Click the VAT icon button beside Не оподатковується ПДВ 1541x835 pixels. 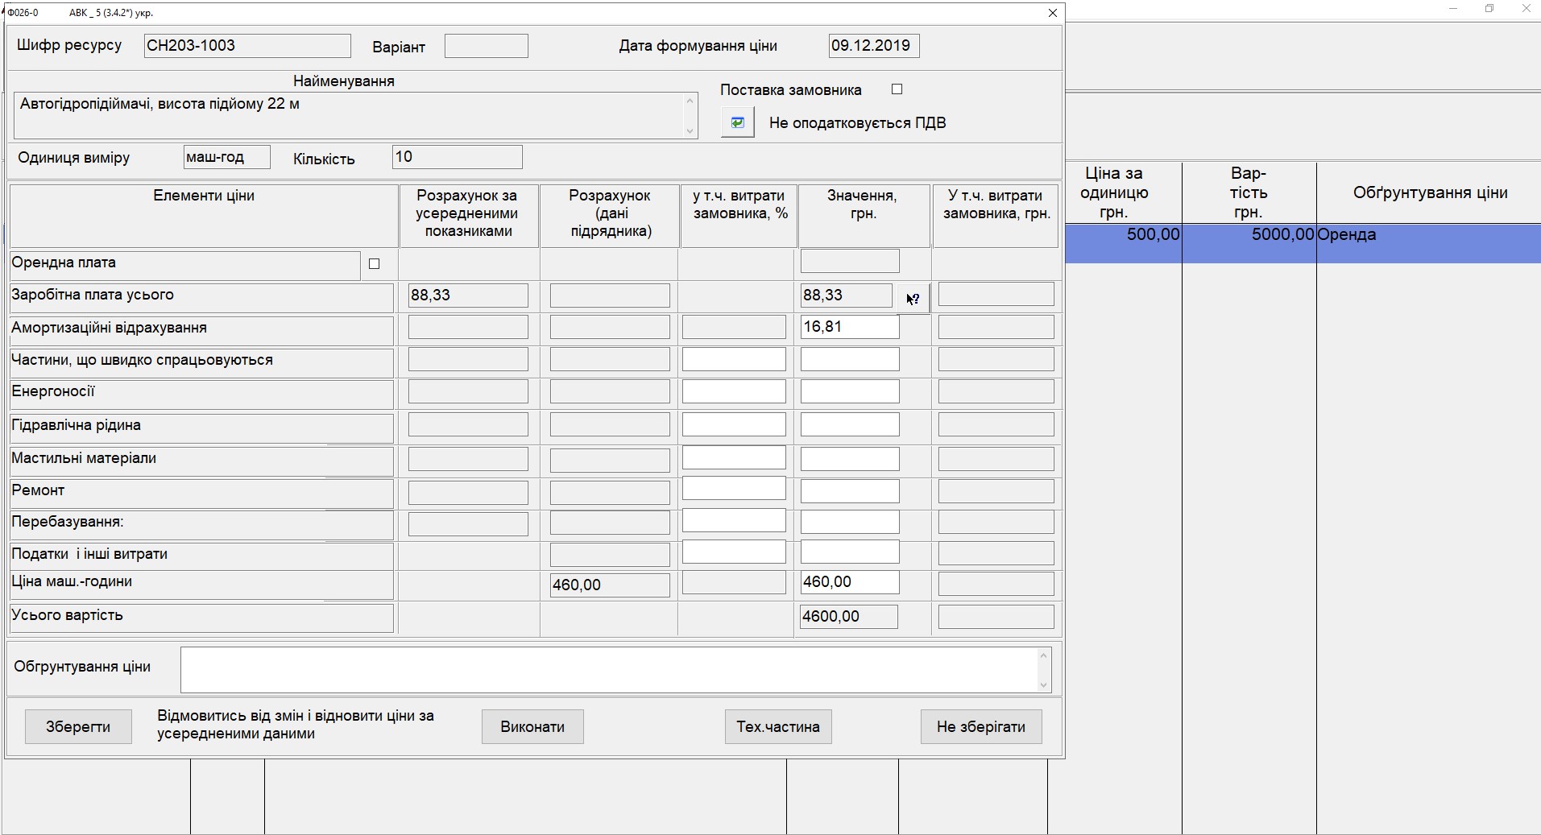(737, 122)
